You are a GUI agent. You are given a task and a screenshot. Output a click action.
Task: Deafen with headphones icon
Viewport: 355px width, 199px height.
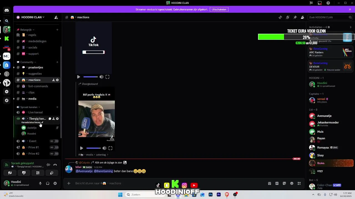(48, 183)
